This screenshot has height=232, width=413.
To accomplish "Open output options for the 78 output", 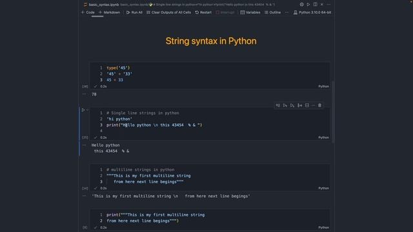I will pyautogui.click(x=85, y=94).
